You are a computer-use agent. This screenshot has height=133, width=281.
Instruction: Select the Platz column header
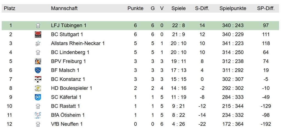click(x=10, y=9)
